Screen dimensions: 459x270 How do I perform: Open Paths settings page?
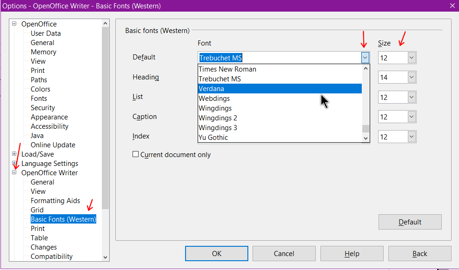(39, 80)
